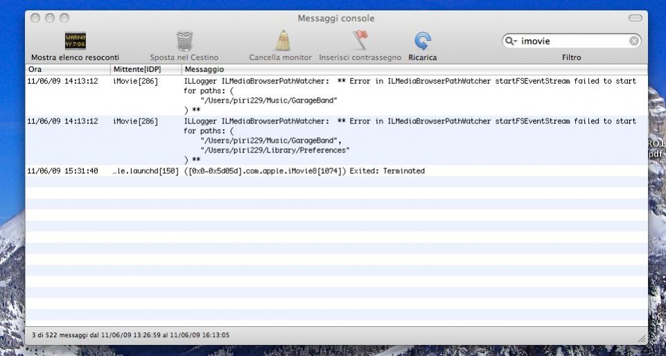Viewport: 666px width, 356px height.
Task: Click the Mostra elenco resoconti label
Action: click(75, 57)
